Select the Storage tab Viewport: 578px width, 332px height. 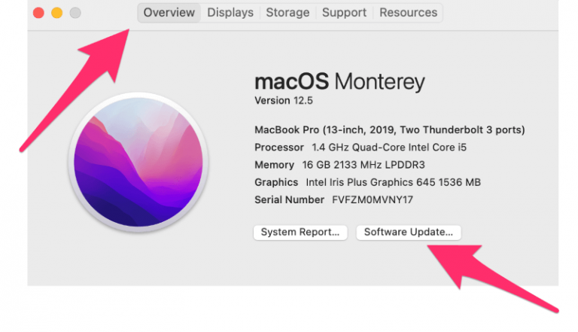(287, 13)
